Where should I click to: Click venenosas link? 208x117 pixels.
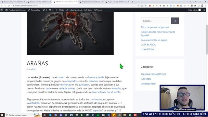click(65, 84)
